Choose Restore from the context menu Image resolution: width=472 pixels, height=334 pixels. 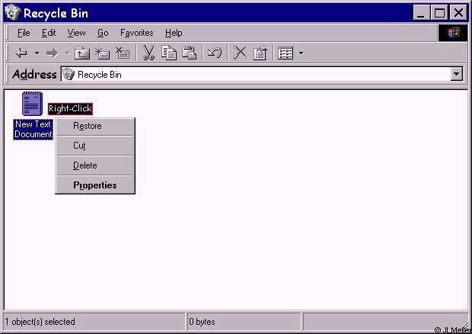[95, 126]
